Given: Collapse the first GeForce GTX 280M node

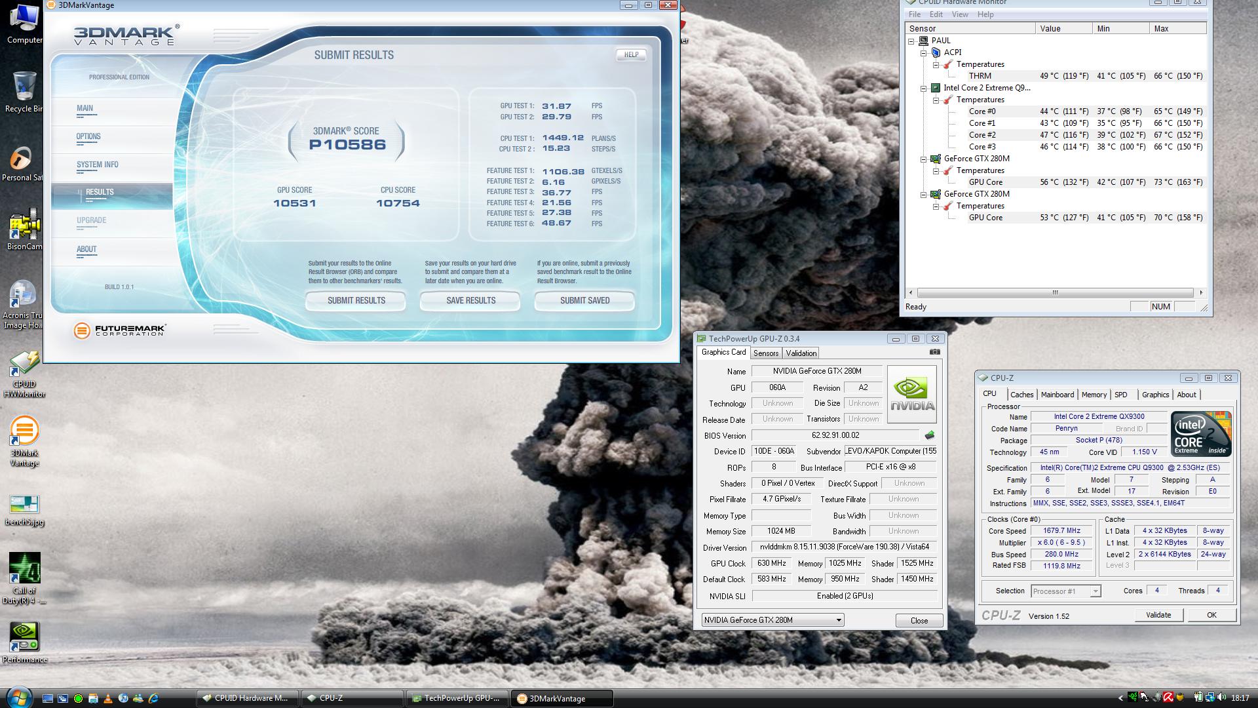Looking at the screenshot, I should (x=924, y=159).
